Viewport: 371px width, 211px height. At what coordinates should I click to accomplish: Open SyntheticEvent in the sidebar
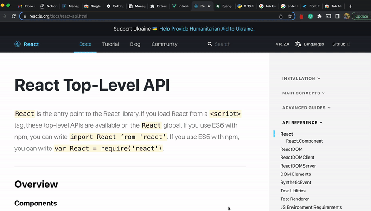(x=296, y=182)
